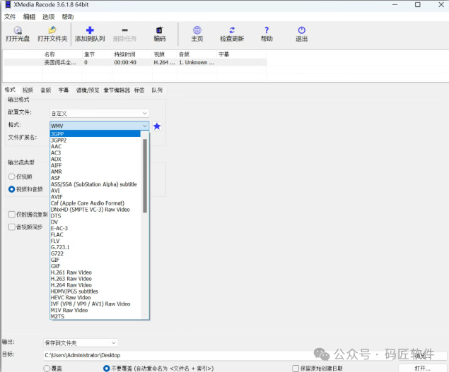
Task: Collapse the WMV format dropdown arrow
Action: coord(144,126)
